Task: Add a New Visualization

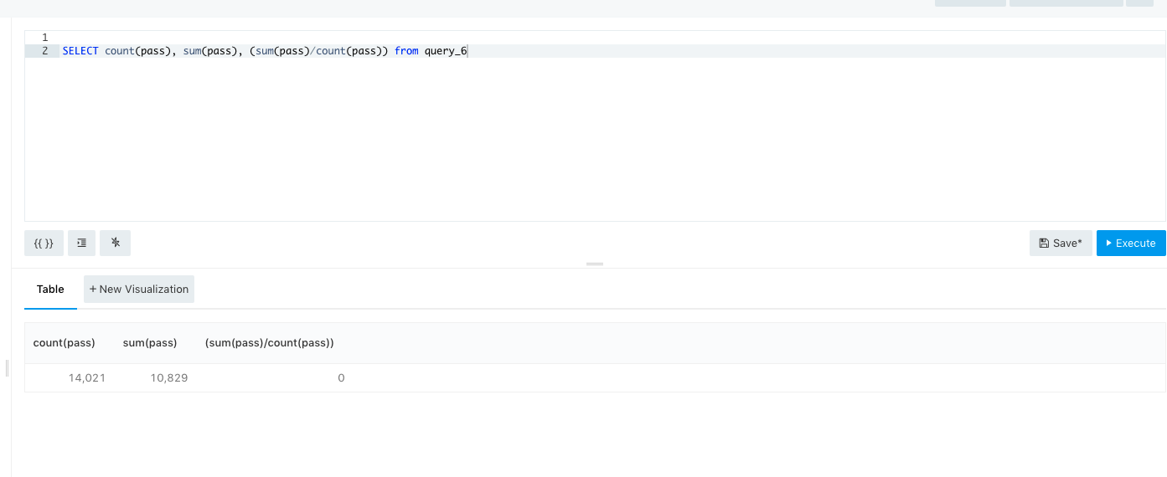Action: coord(139,289)
